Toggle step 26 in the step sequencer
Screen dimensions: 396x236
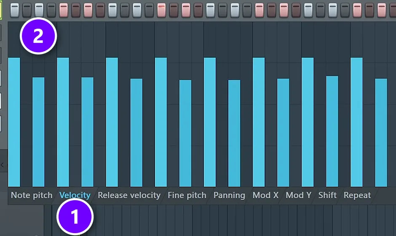321,11
